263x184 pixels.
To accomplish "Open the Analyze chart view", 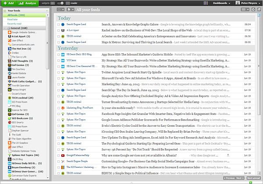I will tap(28, 3).
